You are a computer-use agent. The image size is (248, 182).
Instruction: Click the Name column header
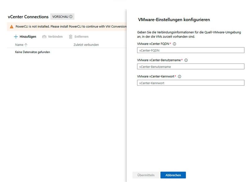(x=19, y=45)
